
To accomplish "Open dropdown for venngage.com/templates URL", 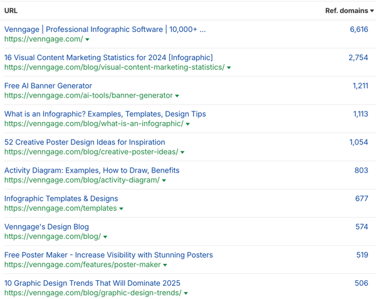I will pyautogui.click(x=122, y=208).
